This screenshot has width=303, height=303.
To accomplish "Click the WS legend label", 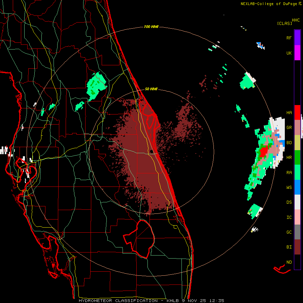I will (289, 188).
